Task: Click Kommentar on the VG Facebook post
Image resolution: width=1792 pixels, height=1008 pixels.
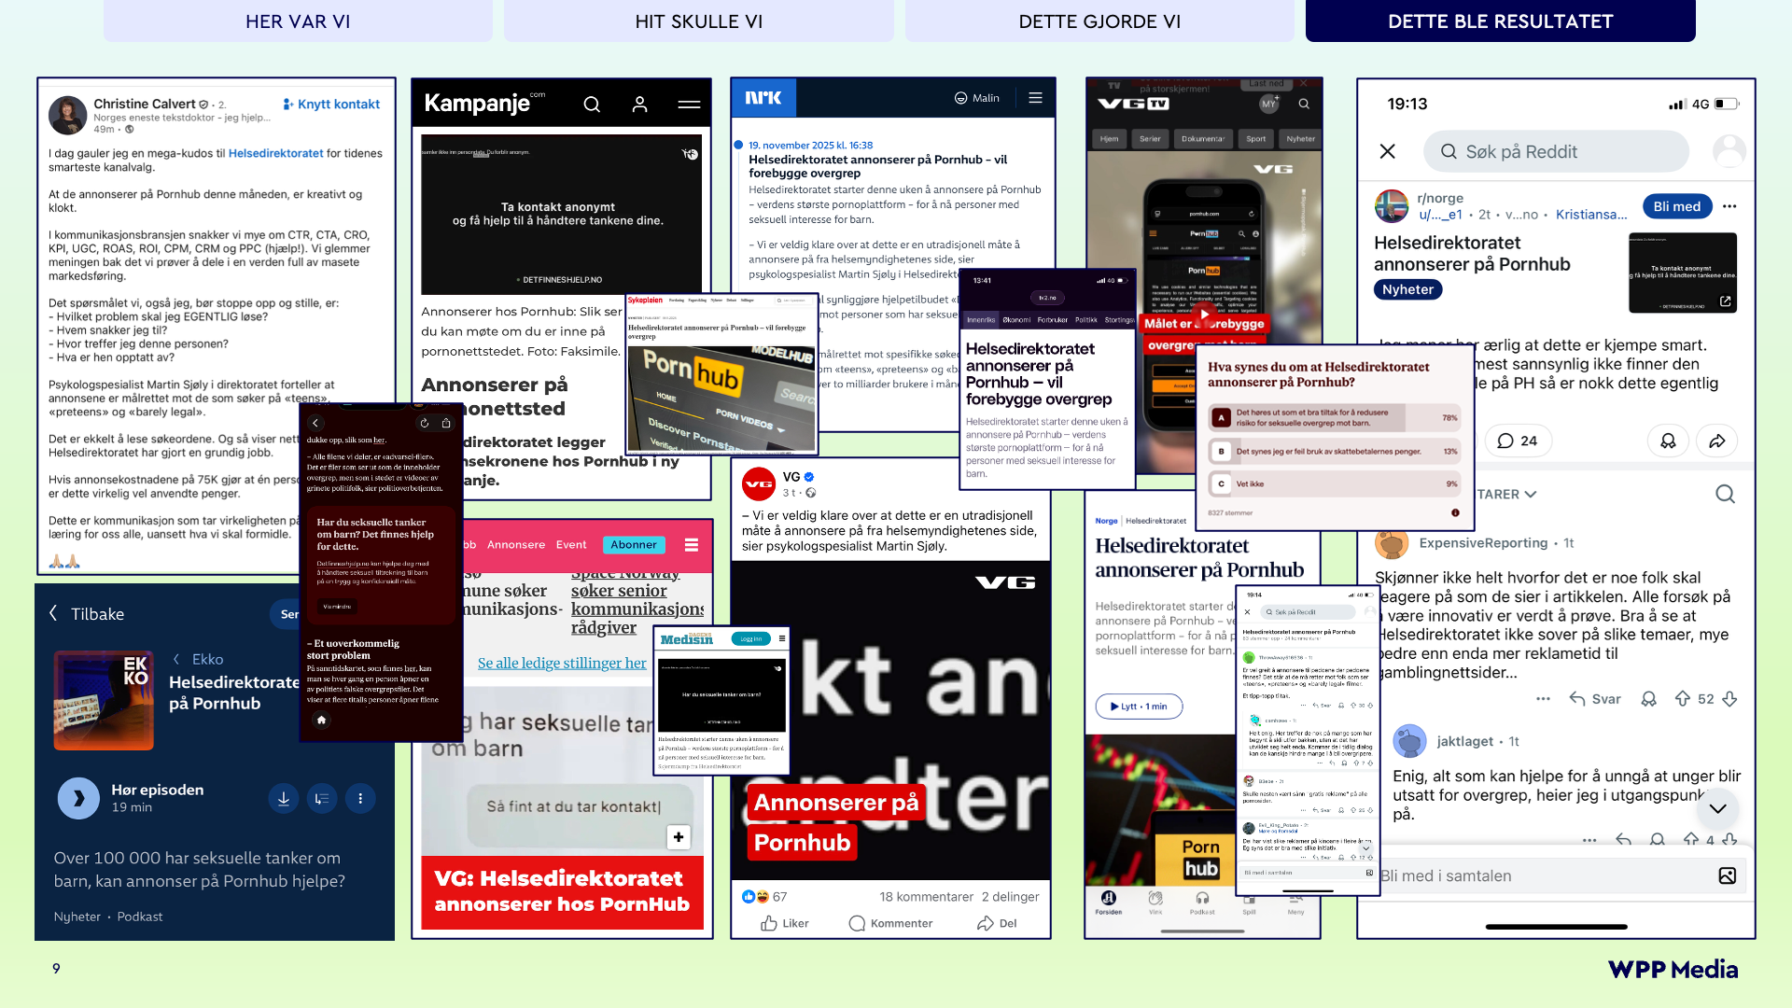Action: point(890,923)
